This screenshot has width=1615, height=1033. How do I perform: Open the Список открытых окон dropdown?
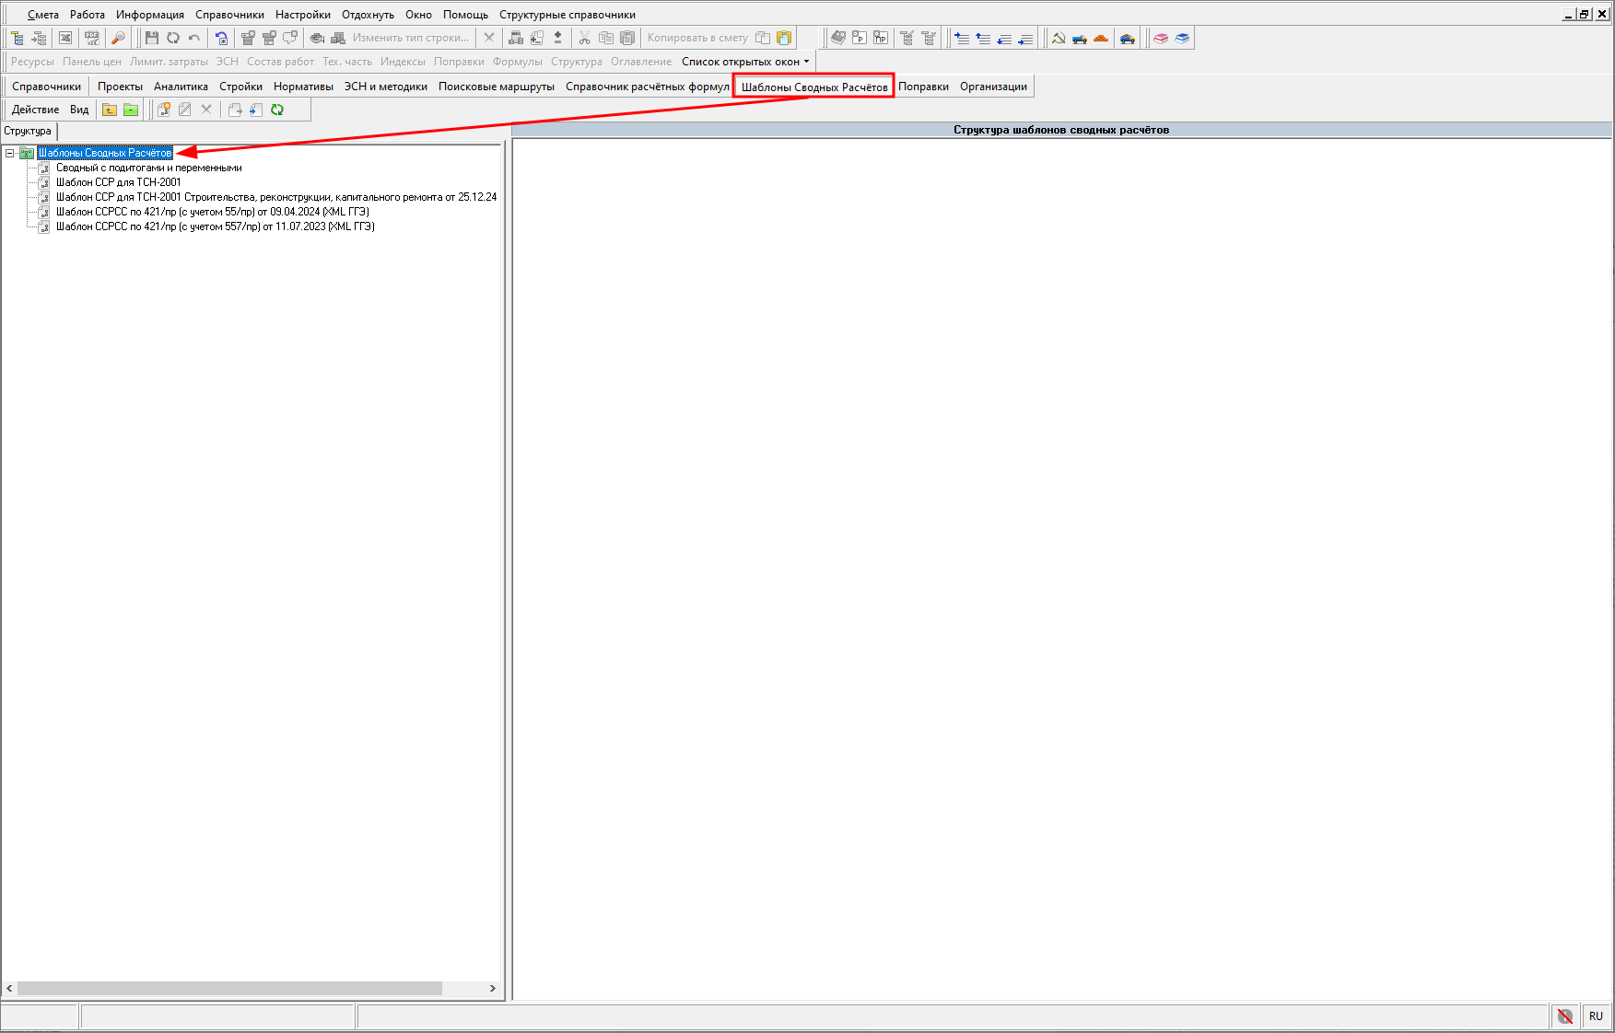745,62
